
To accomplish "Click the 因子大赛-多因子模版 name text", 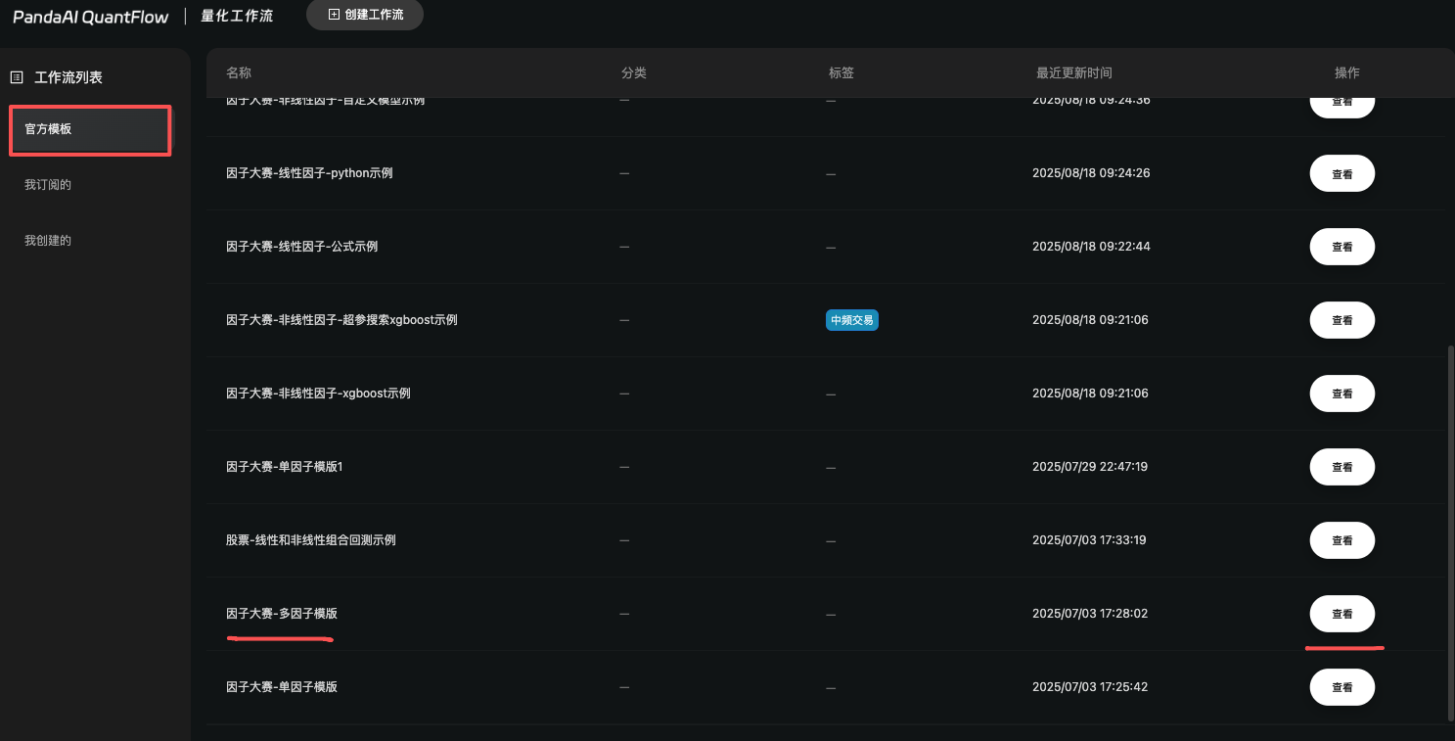I will (x=282, y=614).
